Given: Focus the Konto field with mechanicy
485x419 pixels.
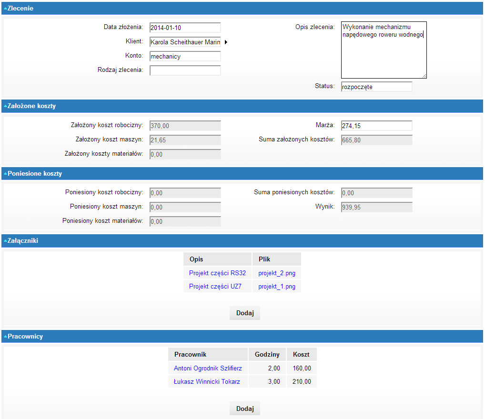Looking at the screenshot, I should pyautogui.click(x=185, y=56).
